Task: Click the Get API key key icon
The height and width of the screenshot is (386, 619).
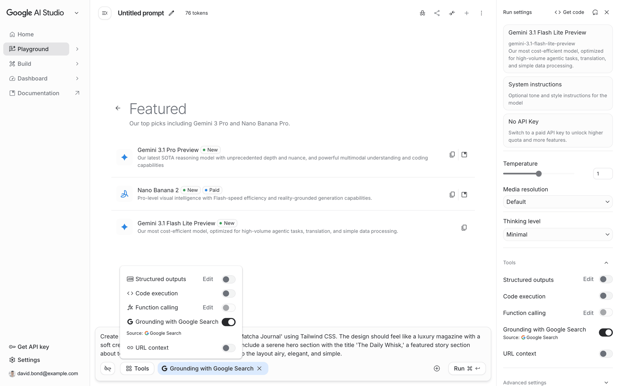Action: click(x=12, y=347)
